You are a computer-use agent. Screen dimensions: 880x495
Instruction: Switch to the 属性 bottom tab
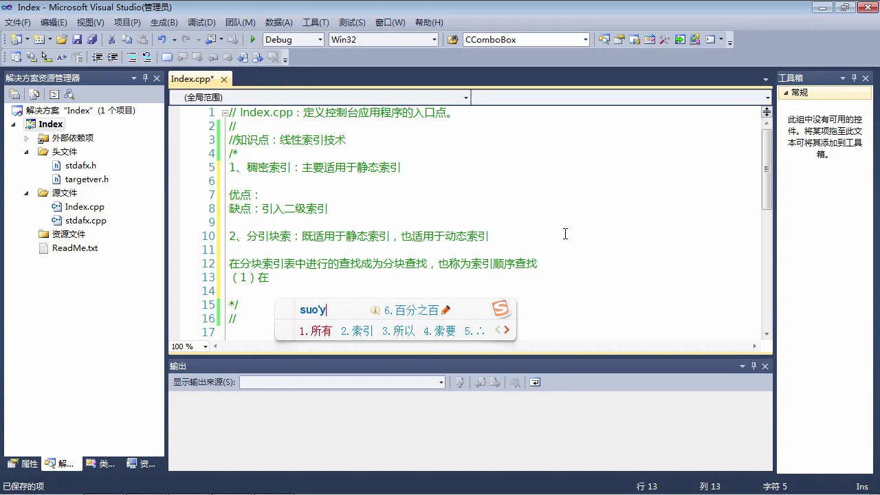[x=23, y=464]
